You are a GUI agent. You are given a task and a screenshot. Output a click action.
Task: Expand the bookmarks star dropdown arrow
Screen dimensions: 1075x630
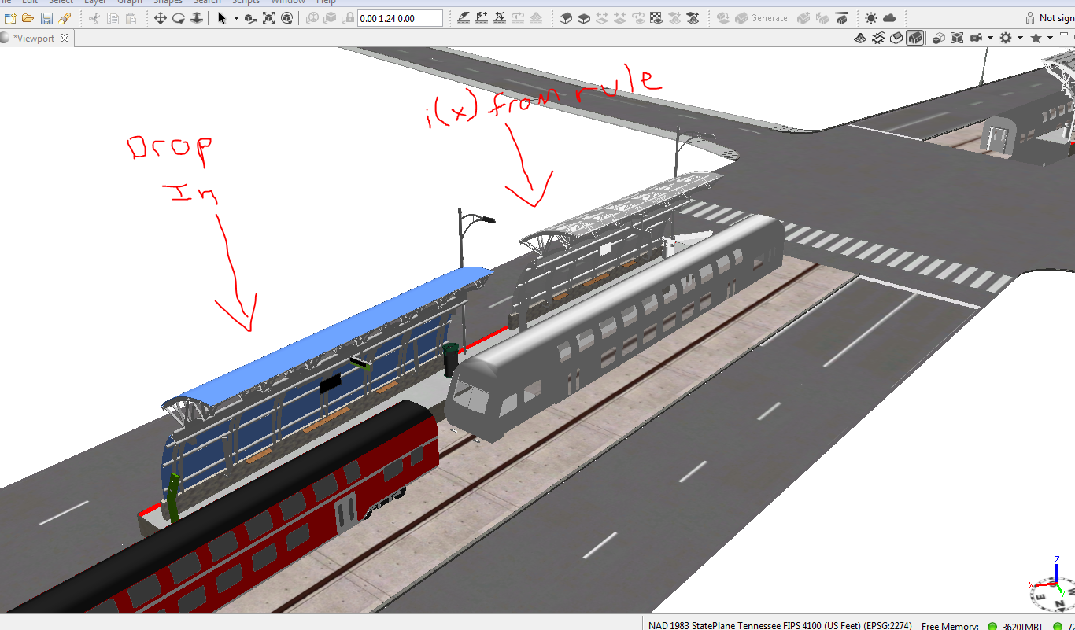[x=1050, y=38]
